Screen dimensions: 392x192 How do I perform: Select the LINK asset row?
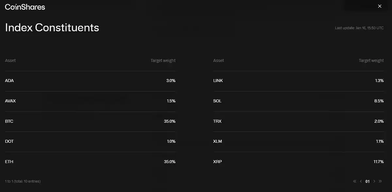[299, 81]
